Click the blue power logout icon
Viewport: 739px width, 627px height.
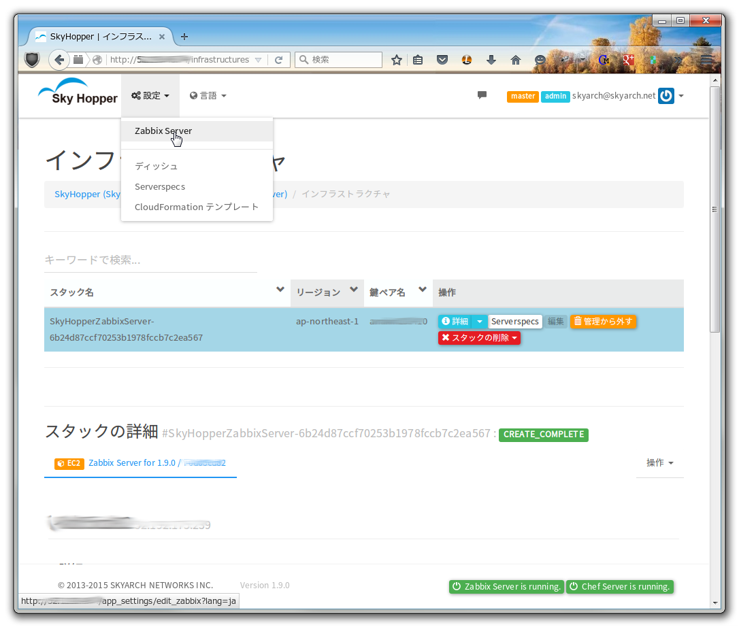point(666,96)
